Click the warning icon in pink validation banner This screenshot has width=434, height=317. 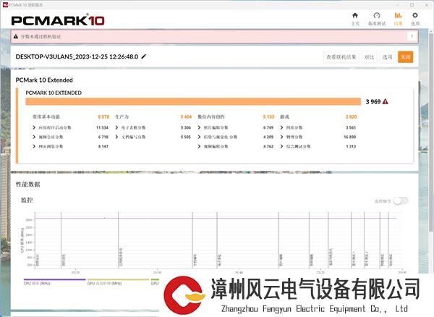(x=16, y=36)
